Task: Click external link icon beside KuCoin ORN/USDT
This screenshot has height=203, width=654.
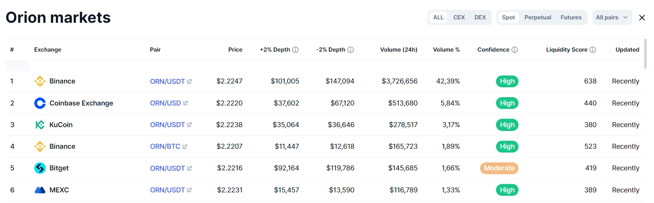Action: pyautogui.click(x=190, y=125)
